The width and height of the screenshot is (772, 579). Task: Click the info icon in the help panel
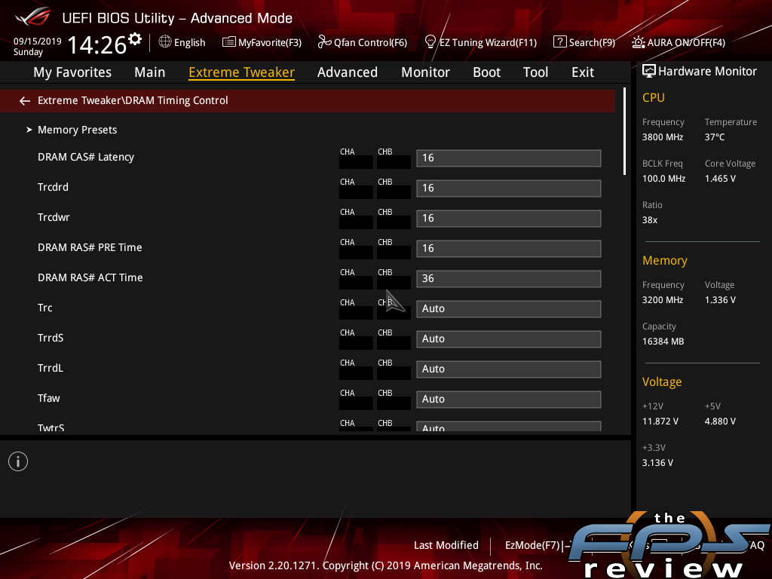click(18, 461)
